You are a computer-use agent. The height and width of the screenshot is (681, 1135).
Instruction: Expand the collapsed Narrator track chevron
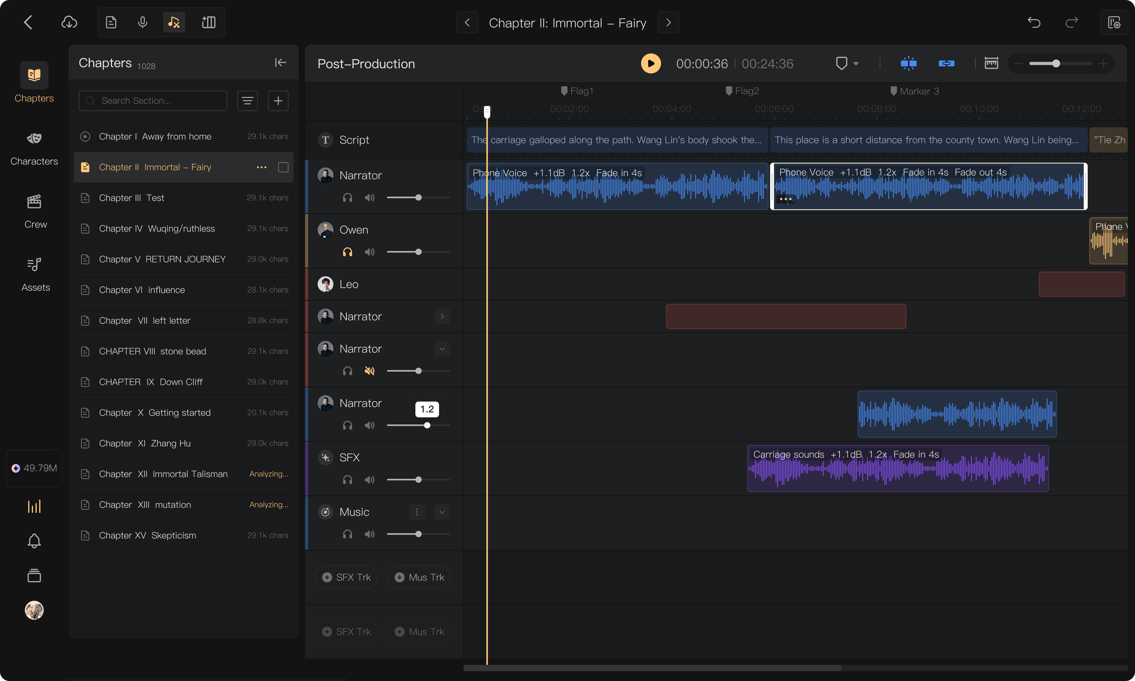[x=442, y=316]
